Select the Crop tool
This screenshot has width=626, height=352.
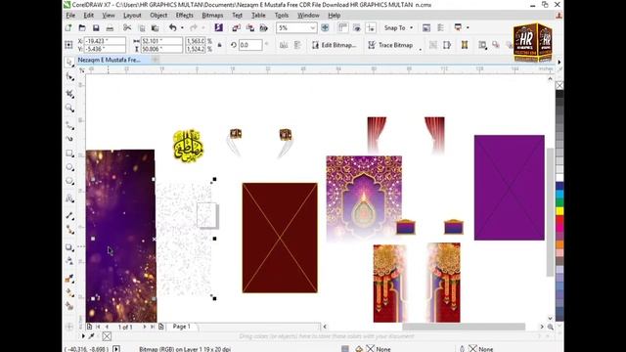click(x=69, y=94)
